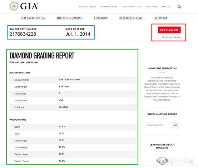Open the search magnifier icon
198x168 pixels.
pyautogui.click(x=179, y=7)
